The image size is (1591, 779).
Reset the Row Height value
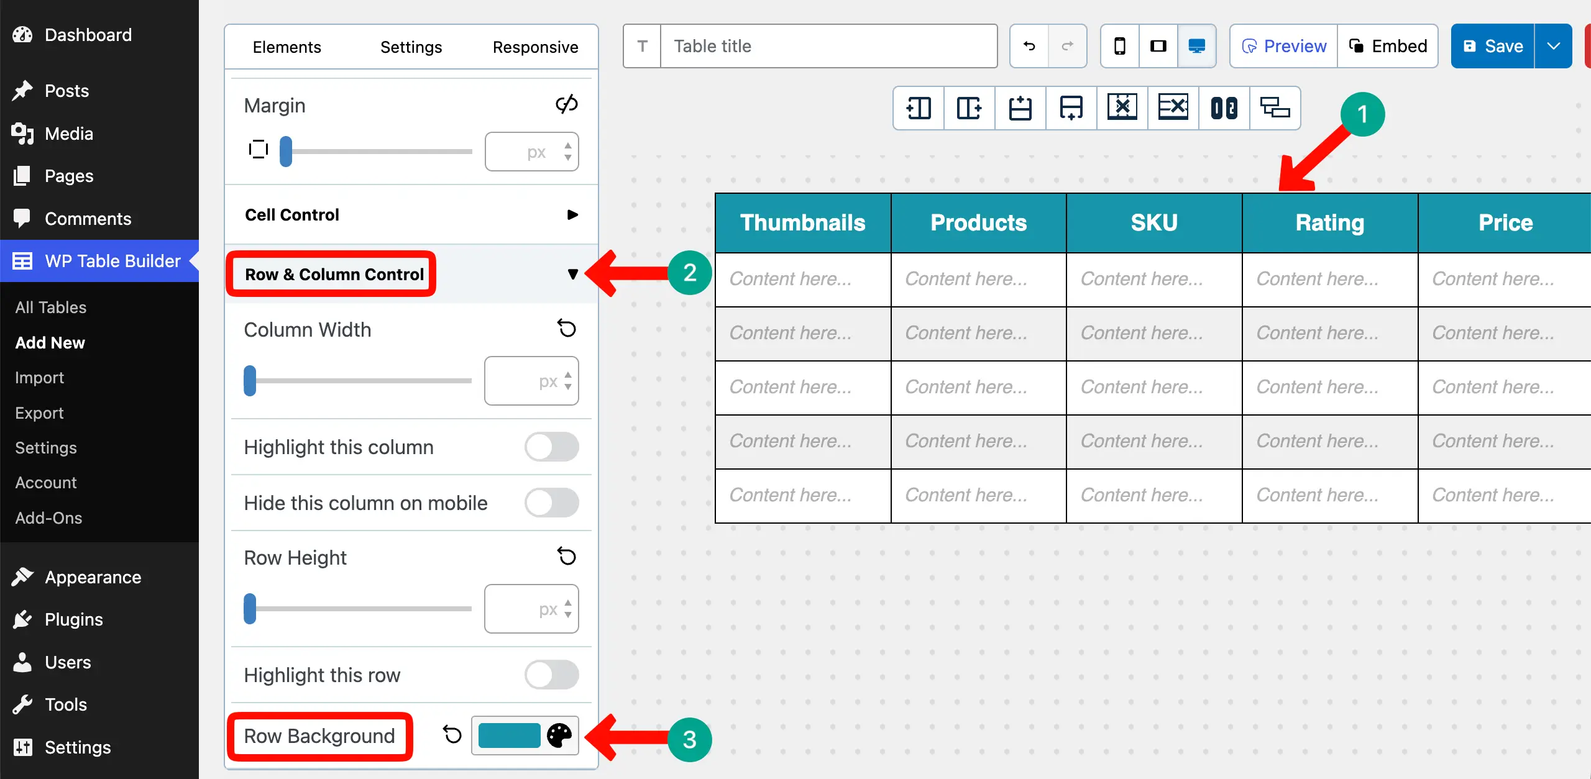566,556
